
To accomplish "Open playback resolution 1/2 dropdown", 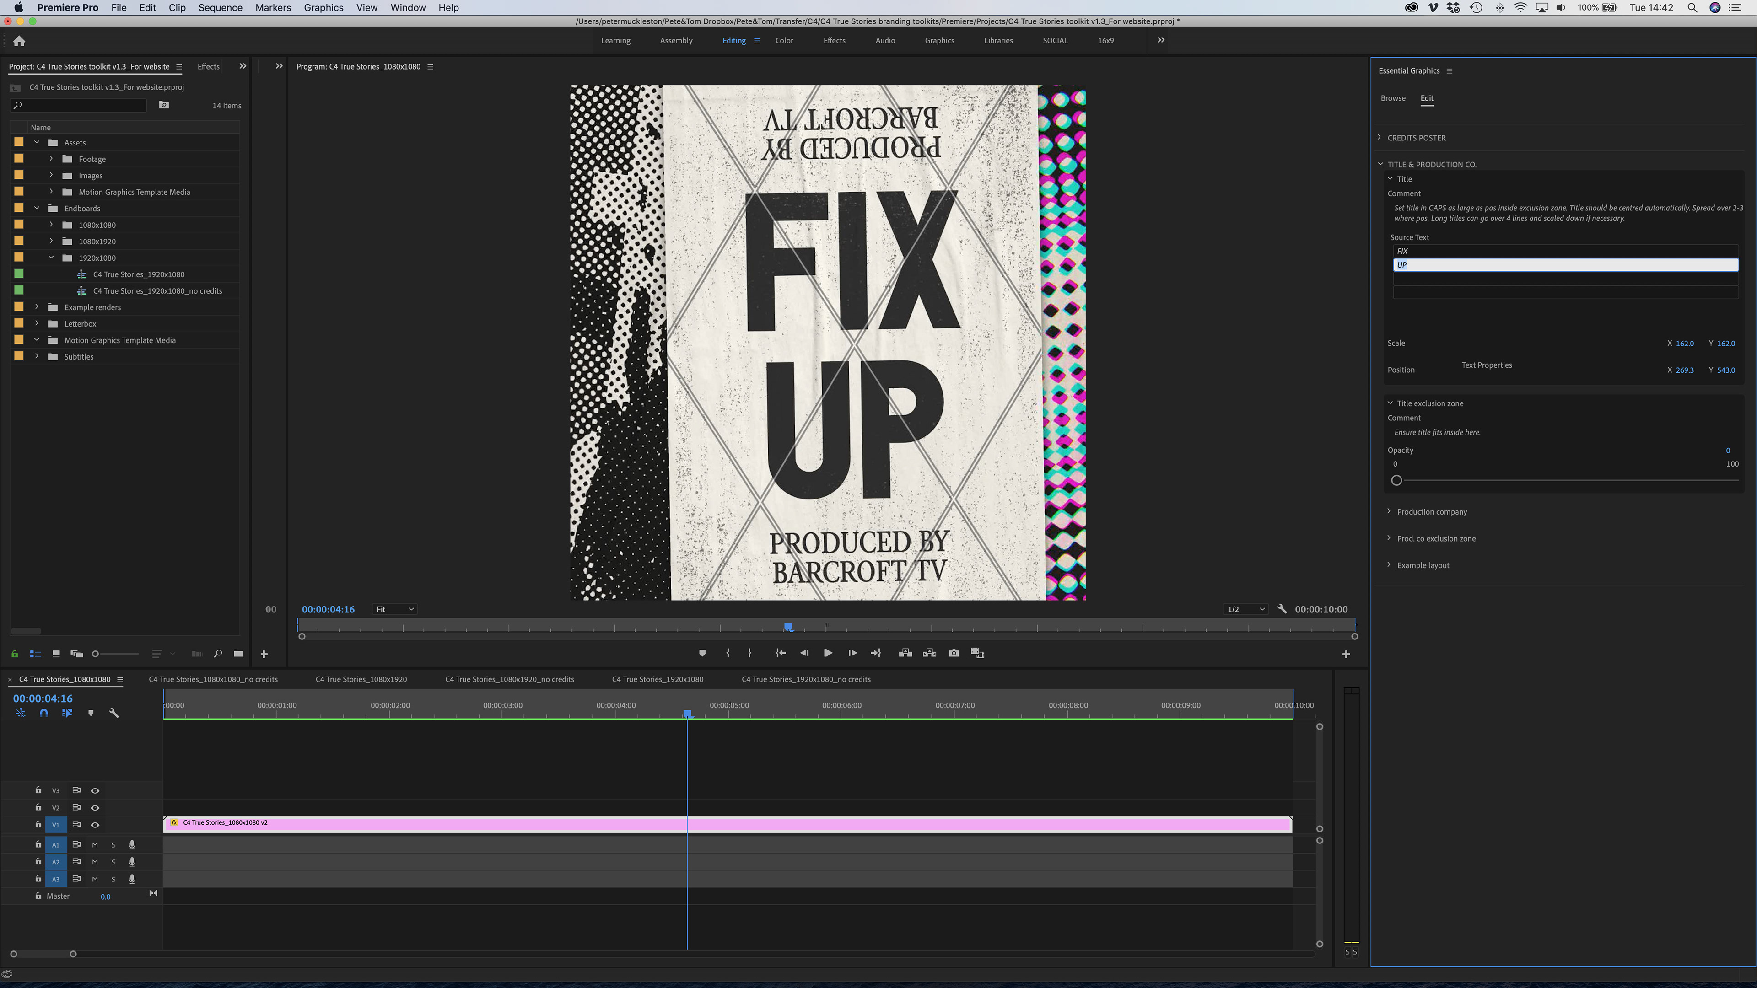I will coord(1245,609).
